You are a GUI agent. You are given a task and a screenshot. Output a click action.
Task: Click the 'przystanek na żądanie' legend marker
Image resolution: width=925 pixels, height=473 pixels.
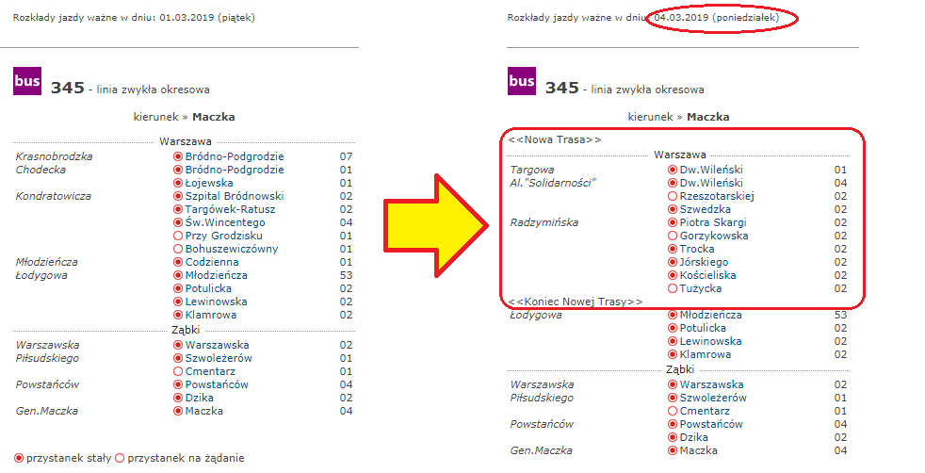120,458
